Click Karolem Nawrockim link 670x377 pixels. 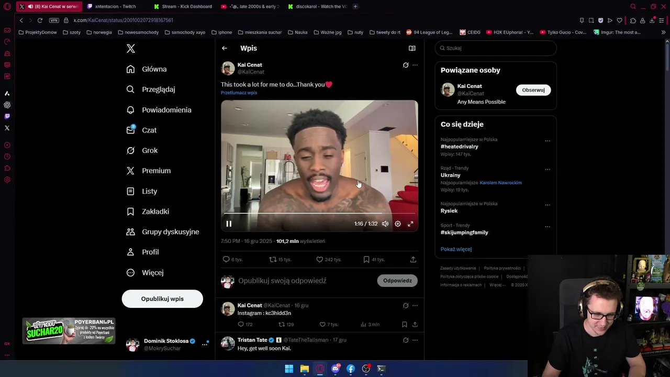point(500,183)
